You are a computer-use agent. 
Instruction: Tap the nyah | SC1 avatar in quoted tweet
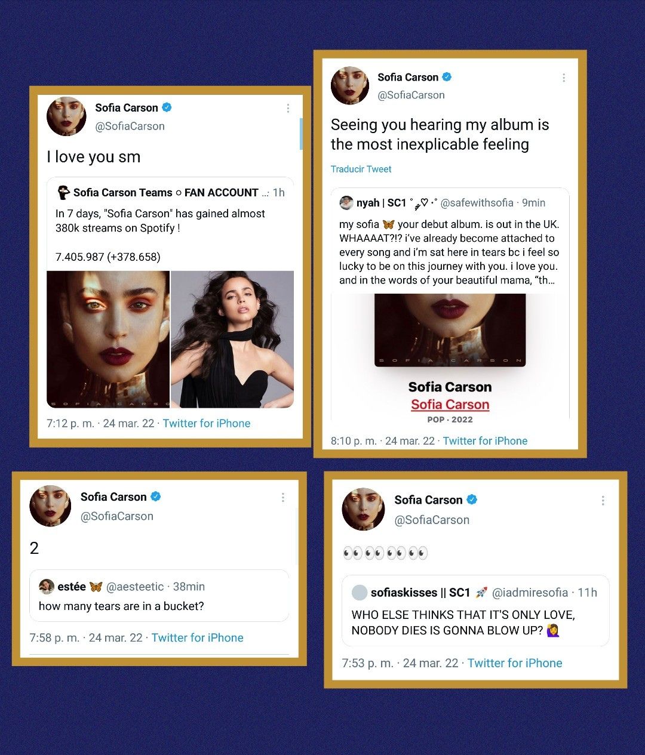(x=346, y=203)
